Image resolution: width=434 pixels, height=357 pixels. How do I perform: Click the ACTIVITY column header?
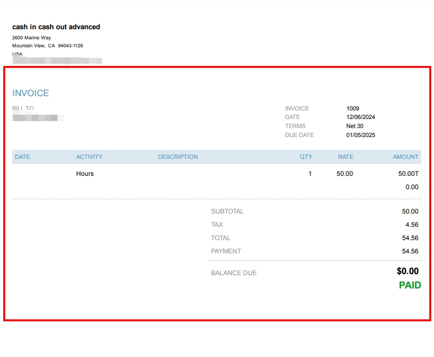pyautogui.click(x=89, y=157)
